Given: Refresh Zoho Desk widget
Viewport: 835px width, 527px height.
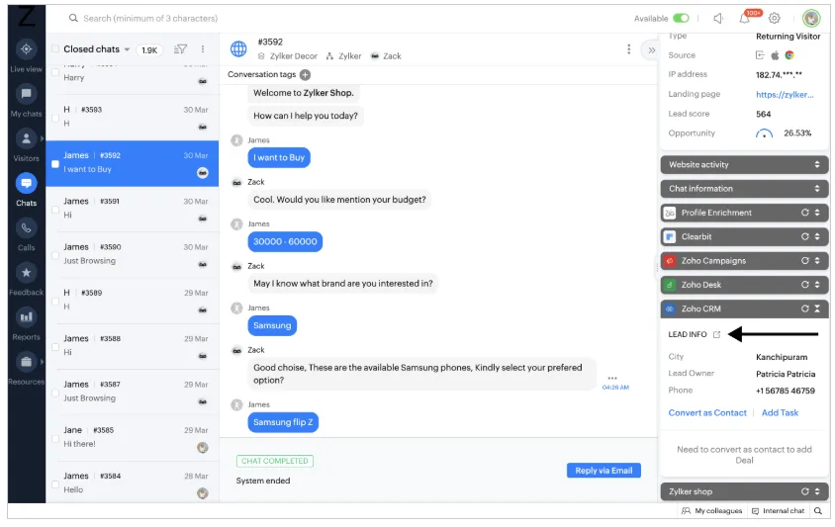Looking at the screenshot, I should pos(805,285).
